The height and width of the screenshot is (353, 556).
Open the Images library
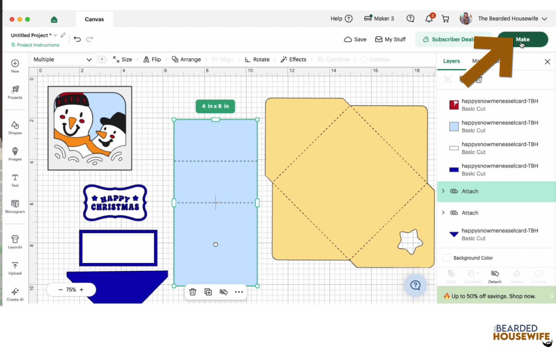(15, 154)
